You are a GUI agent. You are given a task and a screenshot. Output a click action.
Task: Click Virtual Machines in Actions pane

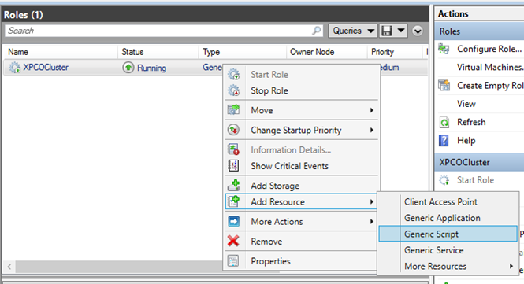490,67
